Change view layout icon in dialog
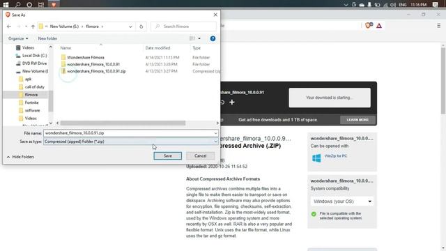Screen dimensions: 446x251 pos(192,38)
